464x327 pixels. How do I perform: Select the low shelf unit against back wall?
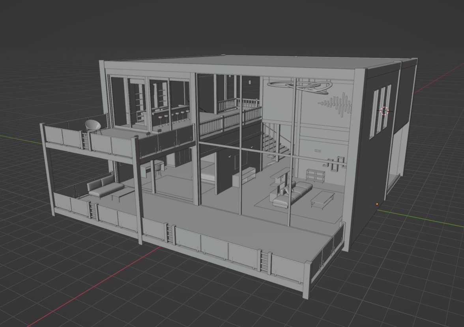coord(316,175)
